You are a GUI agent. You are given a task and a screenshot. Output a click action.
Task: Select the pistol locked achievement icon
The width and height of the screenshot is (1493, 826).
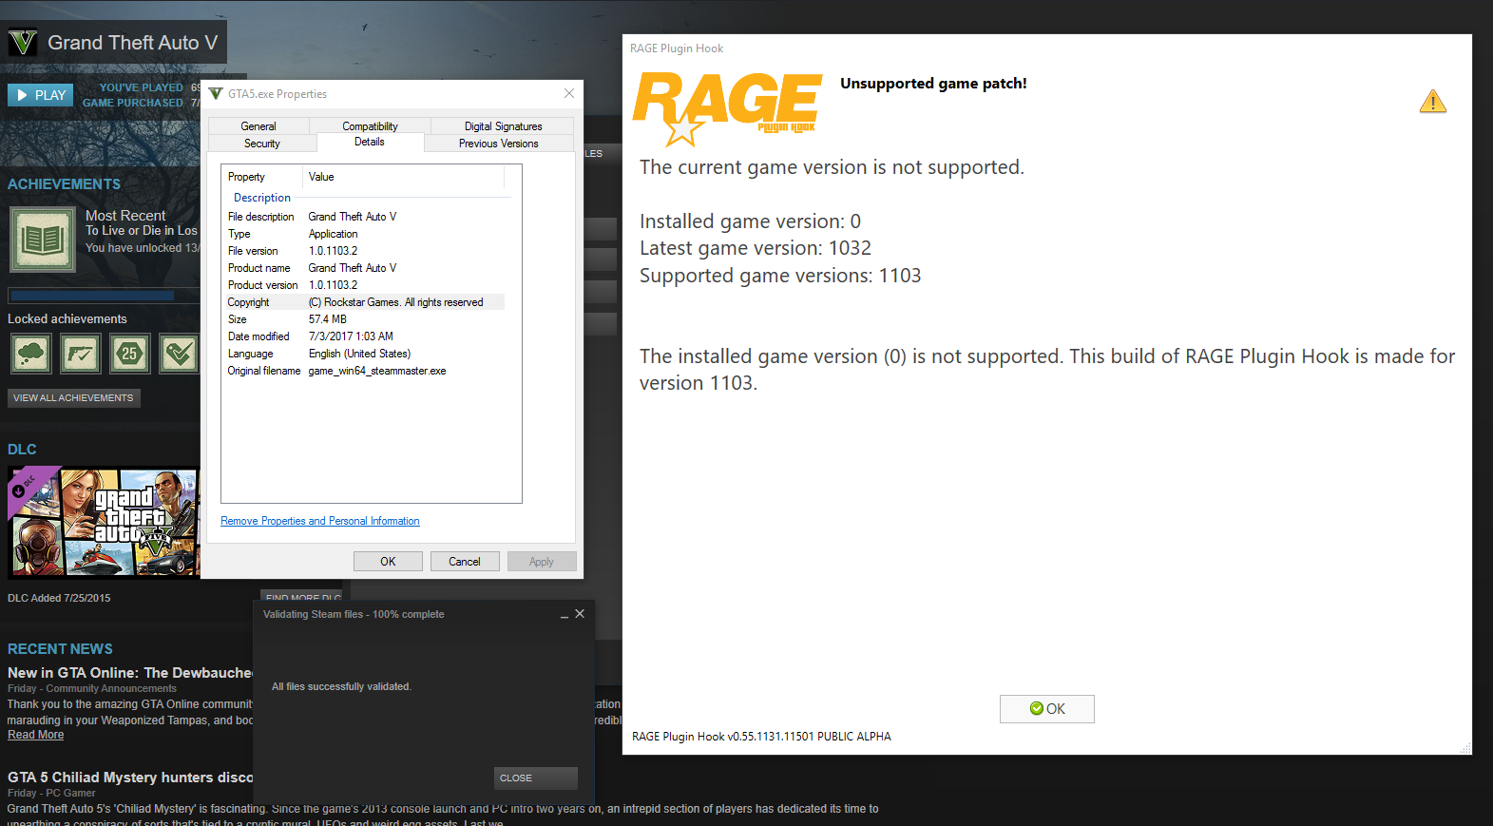(x=80, y=355)
